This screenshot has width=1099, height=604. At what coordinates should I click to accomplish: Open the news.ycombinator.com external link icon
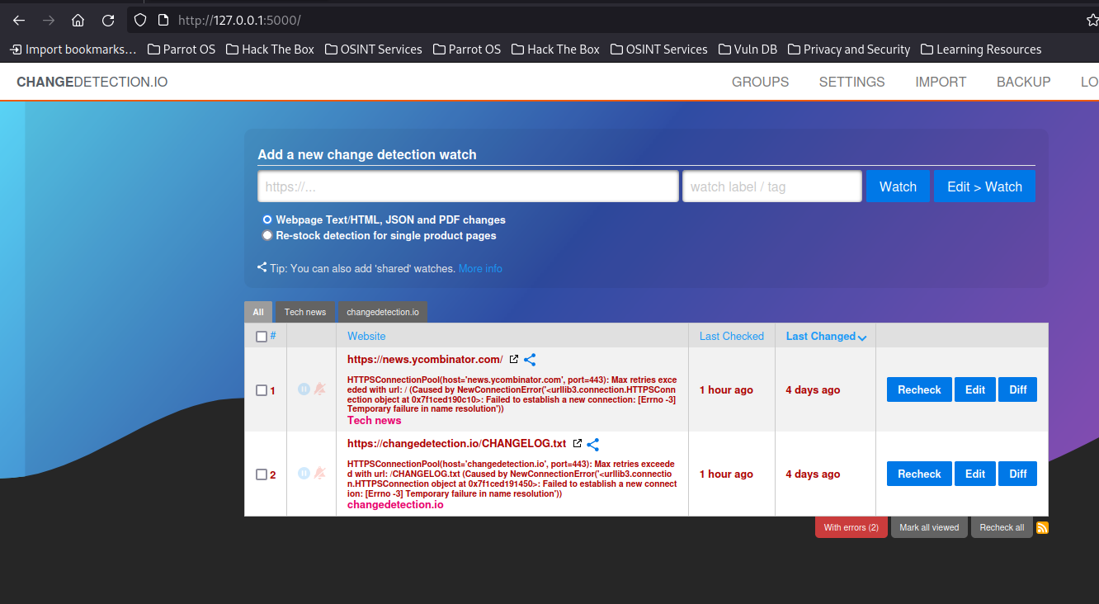pyautogui.click(x=514, y=360)
